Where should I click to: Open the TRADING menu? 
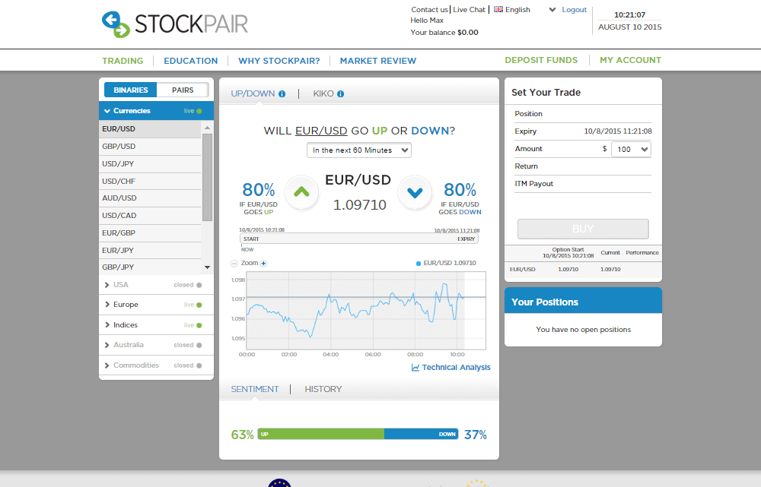tap(123, 61)
